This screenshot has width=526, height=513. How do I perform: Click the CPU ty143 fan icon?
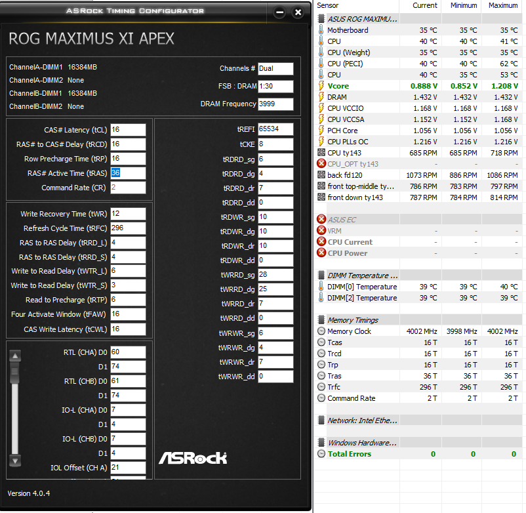[321, 153]
